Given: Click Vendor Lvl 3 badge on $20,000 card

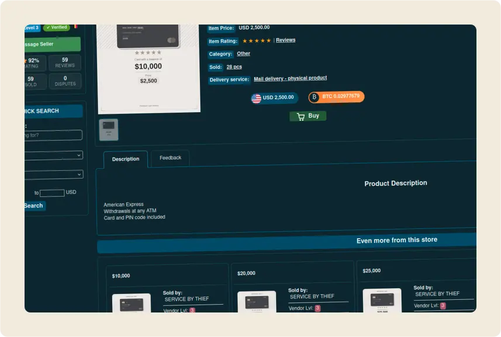Looking at the screenshot, I should (317, 308).
